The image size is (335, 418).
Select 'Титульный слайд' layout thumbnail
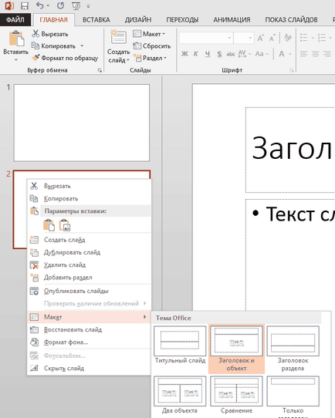pyautogui.click(x=180, y=345)
